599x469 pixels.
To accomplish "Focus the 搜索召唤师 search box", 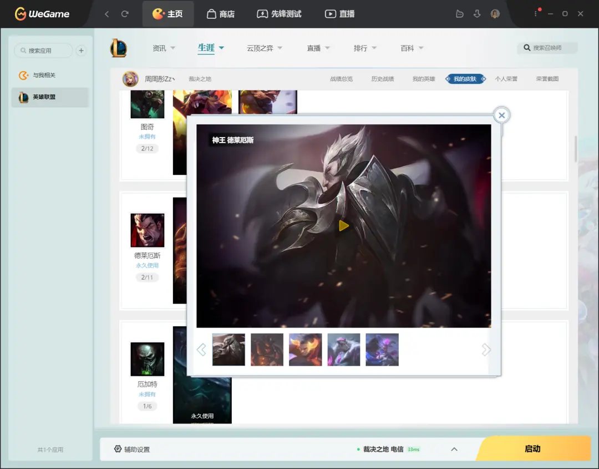I will pyautogui.click(x=547, y=48).
